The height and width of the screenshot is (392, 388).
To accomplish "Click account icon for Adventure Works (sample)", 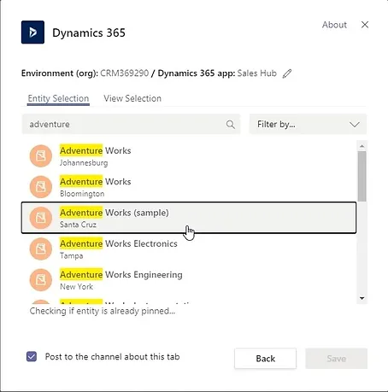I will pyautogui.click(x=41, y=218).
